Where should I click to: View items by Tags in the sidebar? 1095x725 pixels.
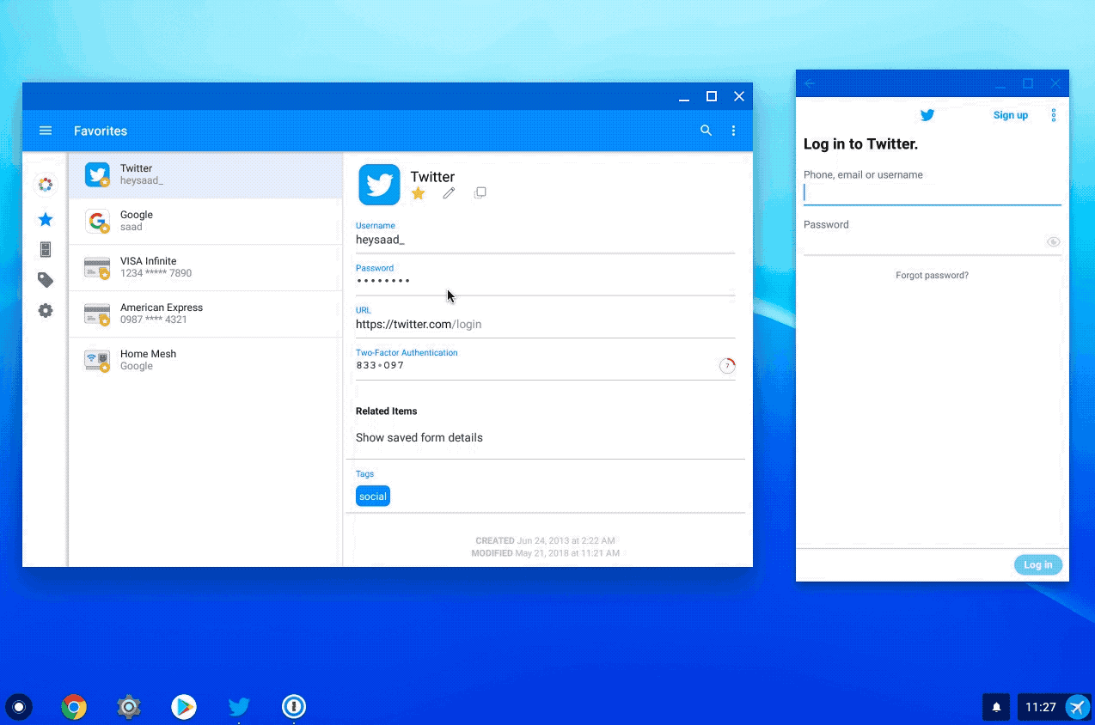tap(45, 279)
